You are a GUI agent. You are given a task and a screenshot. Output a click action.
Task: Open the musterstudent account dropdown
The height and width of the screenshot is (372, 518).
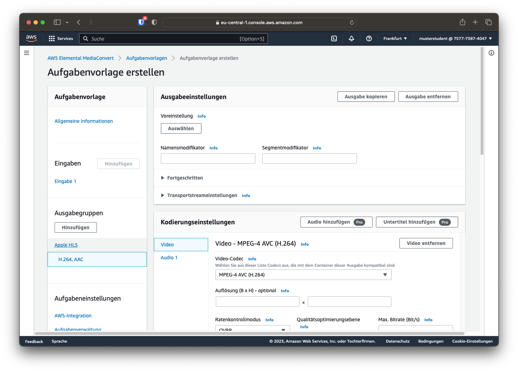point(455,38)
